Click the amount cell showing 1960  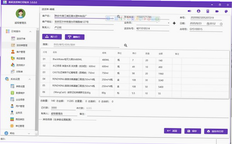[164, 74]
